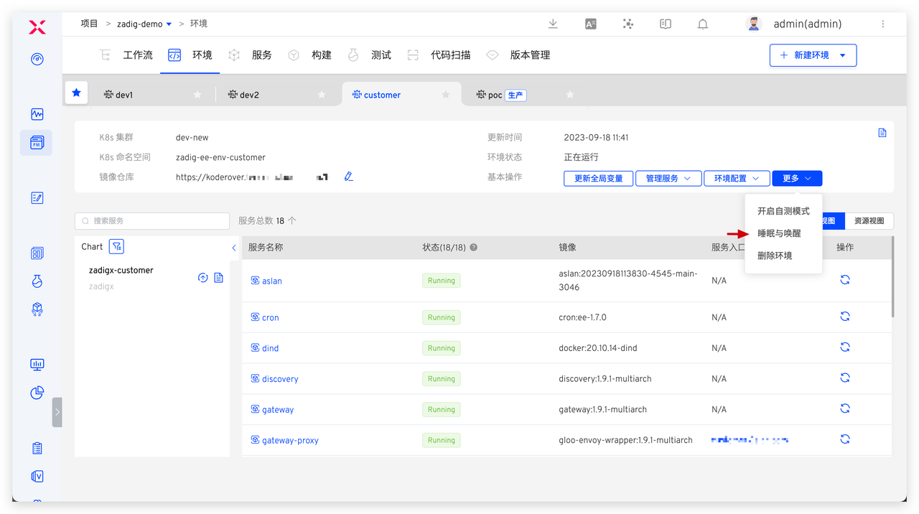The width and height of the screenshot is (919, 514).
Task: Click the update icon for zadigx-customer chart
Action: [203, 278]
